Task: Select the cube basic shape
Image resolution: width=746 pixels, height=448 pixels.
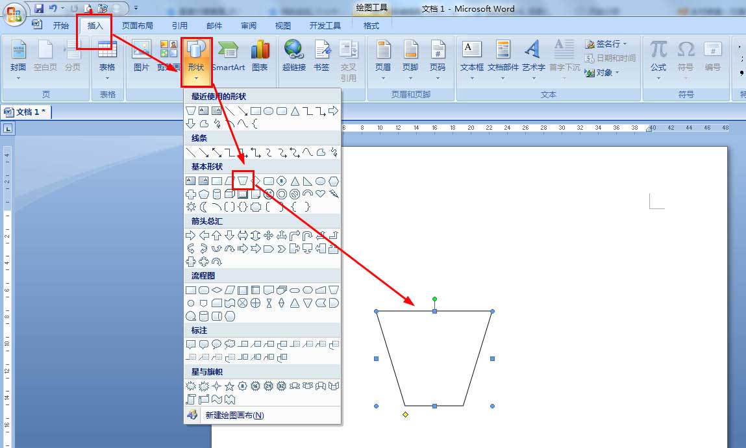Action: click(229, 194)
